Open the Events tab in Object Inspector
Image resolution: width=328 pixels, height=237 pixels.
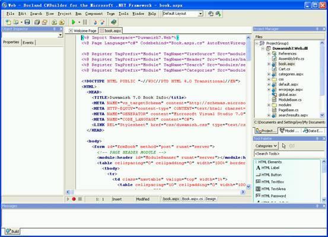click(28, 43)
